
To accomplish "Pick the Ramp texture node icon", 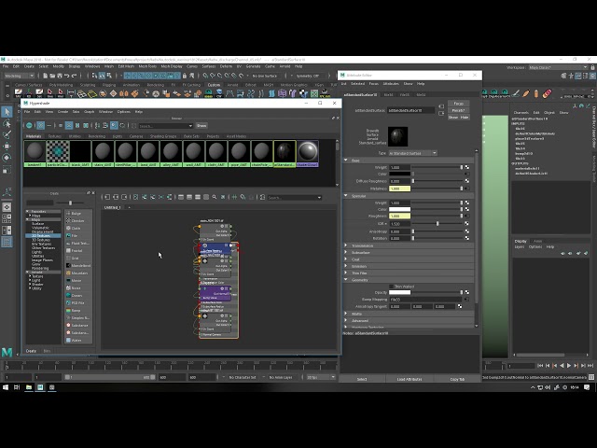I will click(x=67, y=310).
